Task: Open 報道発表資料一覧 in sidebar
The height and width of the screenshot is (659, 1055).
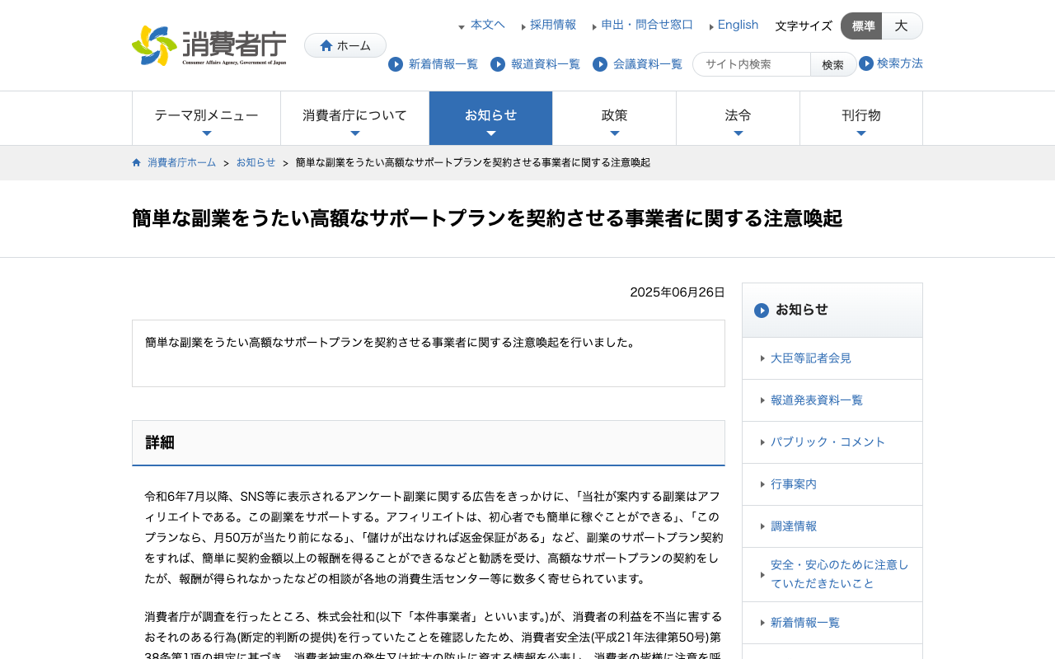Action: tap(832, 400)
